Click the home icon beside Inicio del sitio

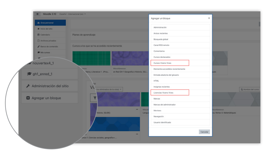click(38, 29)
